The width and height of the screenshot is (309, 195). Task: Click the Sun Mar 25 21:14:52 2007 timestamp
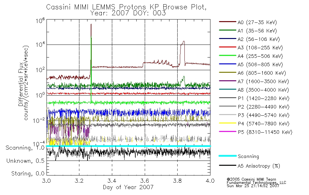pyautogui.click(x=253, y=186)
